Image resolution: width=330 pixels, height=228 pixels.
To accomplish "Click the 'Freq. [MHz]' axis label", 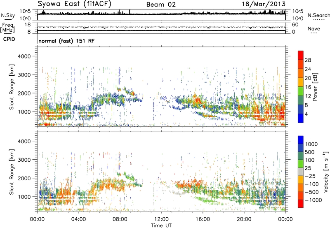I will [x=7, y=28].
